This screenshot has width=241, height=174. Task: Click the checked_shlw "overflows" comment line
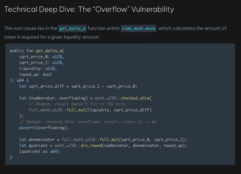pos(88,122)
